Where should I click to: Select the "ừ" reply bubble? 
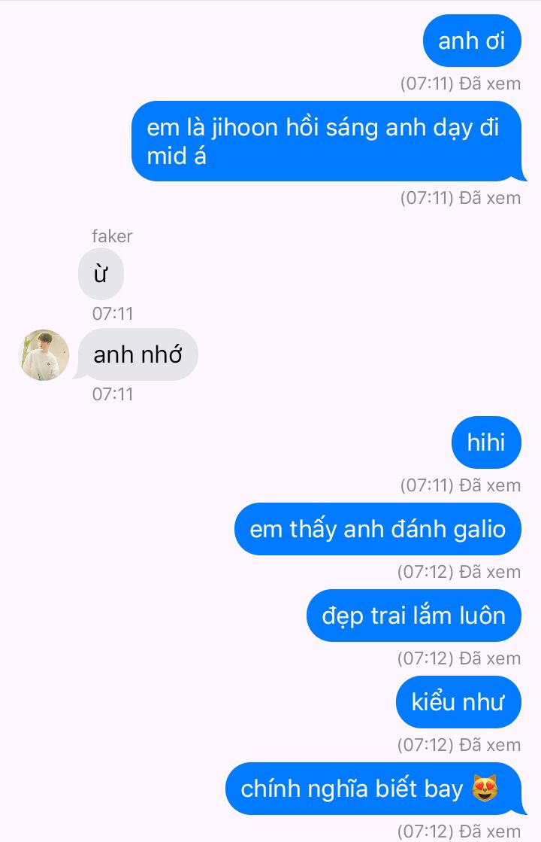(101, 274)
